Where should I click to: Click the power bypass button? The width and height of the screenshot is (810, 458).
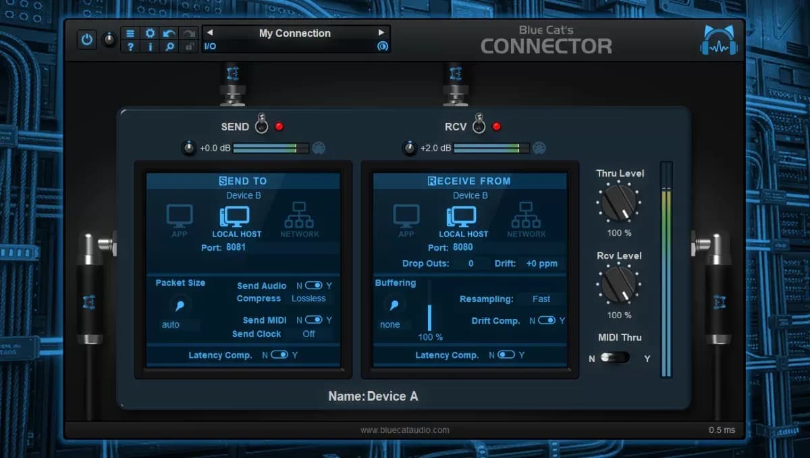[x=86, y=40]
